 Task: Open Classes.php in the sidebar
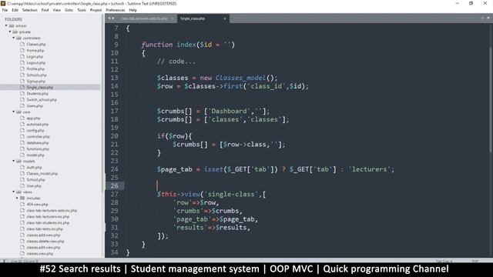[36, 45]
